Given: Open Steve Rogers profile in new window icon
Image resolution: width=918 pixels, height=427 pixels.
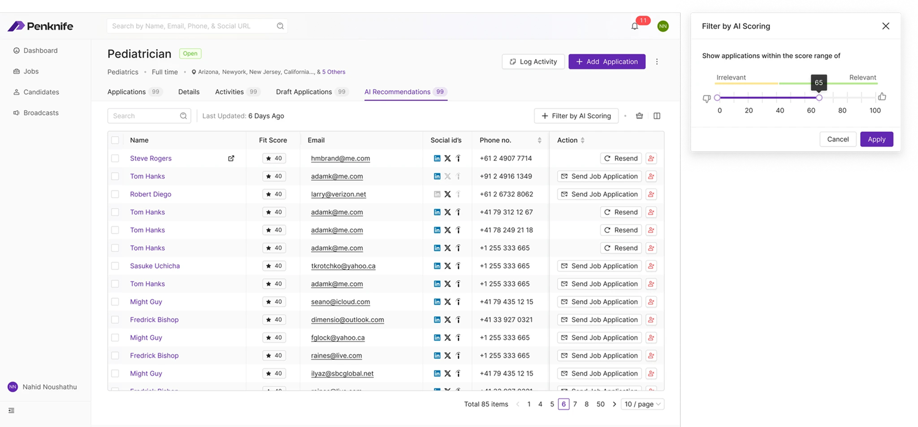Looking at the screenshot, I should [x=231, y=158].
